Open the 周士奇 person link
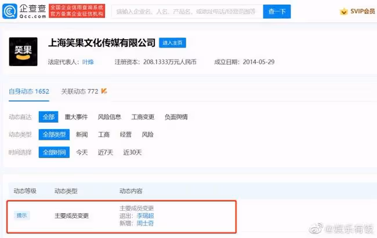The height and width of the screenshot is (238, 377). [145, 224]
